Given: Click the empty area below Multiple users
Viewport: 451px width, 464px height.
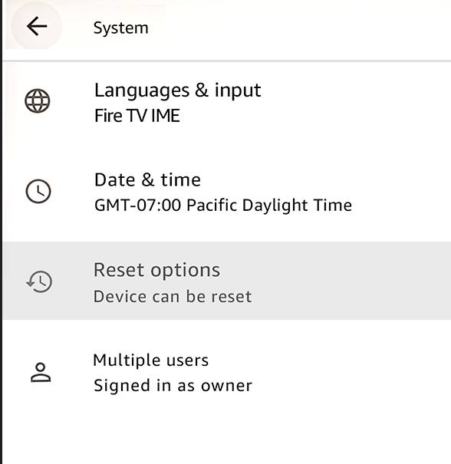Looking at the screenshot, I should click(227, 438).
